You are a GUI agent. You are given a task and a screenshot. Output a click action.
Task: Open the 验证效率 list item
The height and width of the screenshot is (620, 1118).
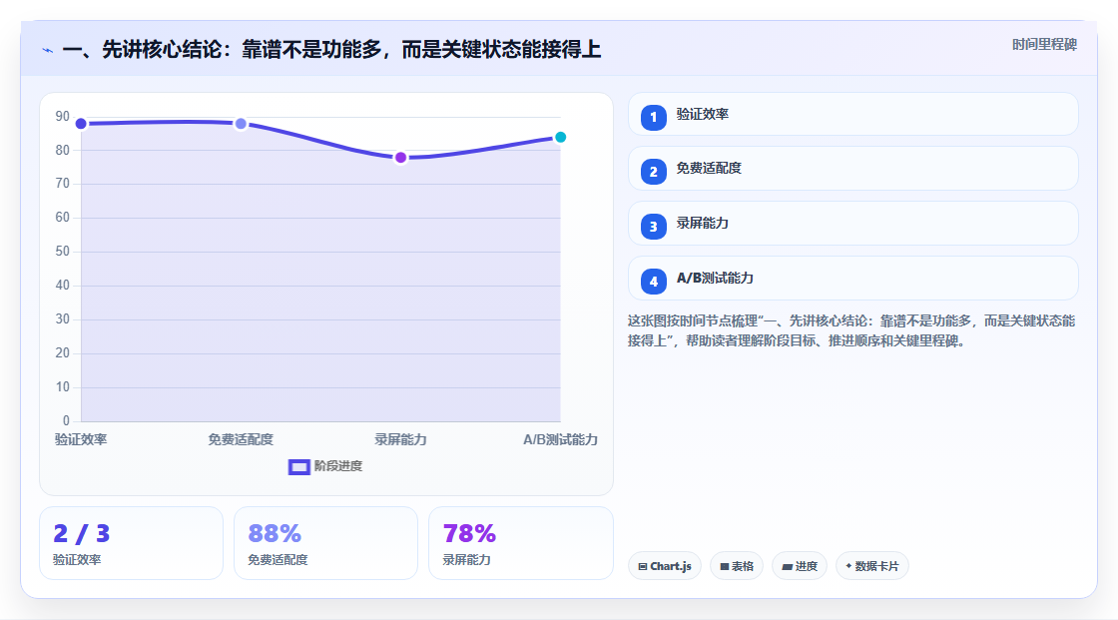click(x=852, y=114)
